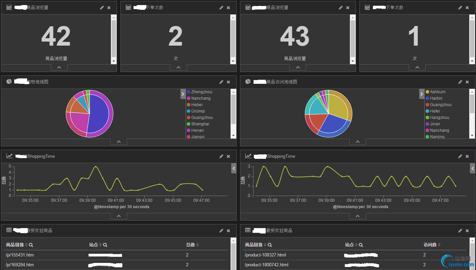Click search icon beside 站点 in 访问数 table

(361, 245)
